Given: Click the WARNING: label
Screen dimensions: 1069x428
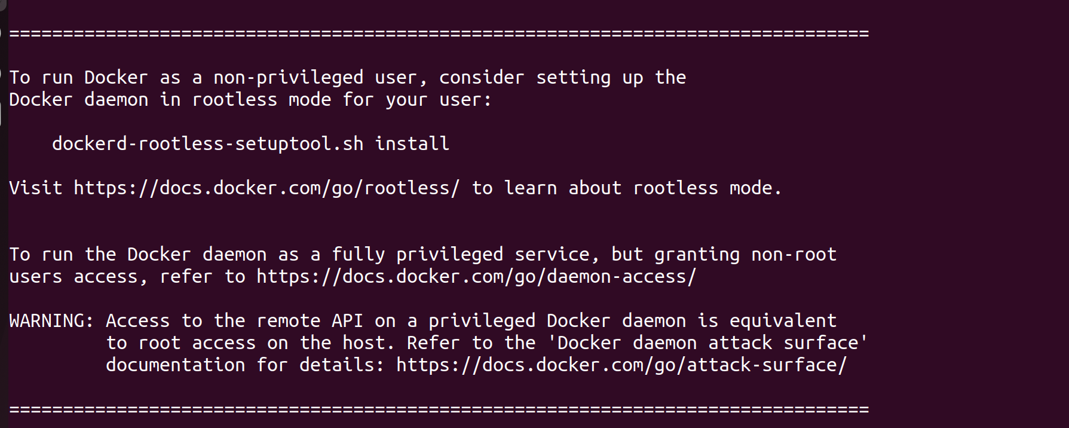Looking at the screenshot, I should click(51, 321).
